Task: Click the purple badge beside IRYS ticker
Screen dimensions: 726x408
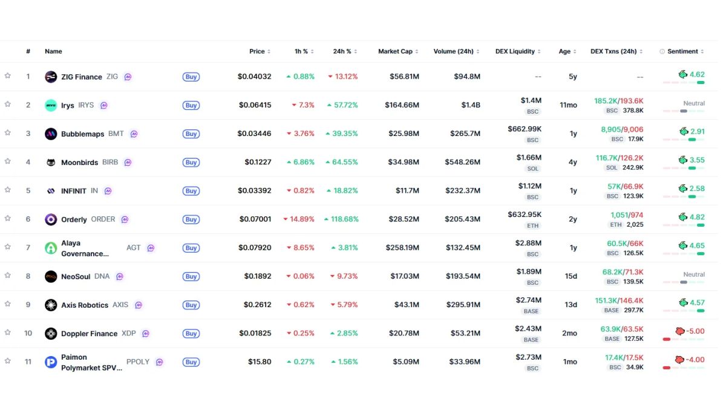Action: point(103,105)
